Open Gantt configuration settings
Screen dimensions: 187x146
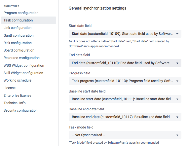18,35
